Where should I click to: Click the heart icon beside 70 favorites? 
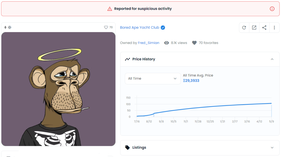click(x=194, y=43)
